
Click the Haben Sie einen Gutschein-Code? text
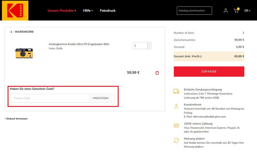click(32, 89)
